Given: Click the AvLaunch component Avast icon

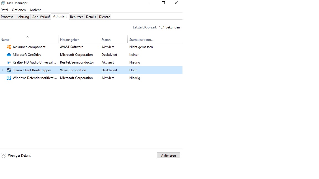Looking at the screenshot, I should [9, 47].
